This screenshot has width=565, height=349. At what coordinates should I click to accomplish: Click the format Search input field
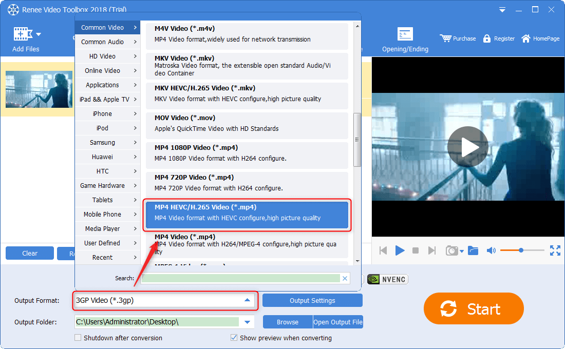click(240, 278)
